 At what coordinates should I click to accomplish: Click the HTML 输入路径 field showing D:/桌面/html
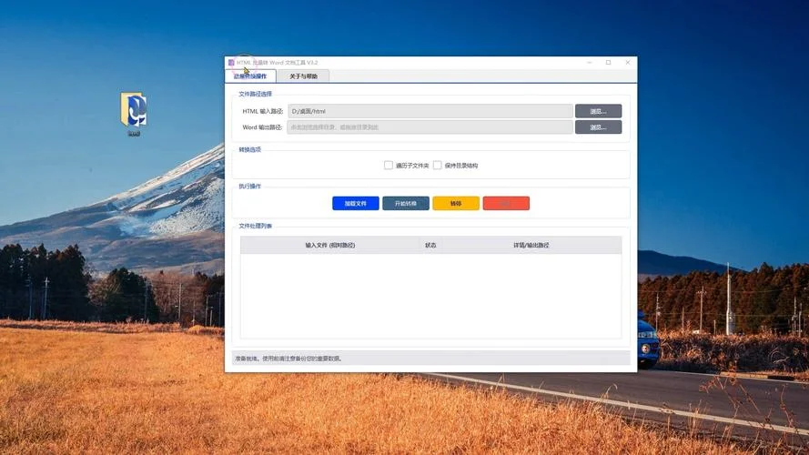[x=430, y=111]
